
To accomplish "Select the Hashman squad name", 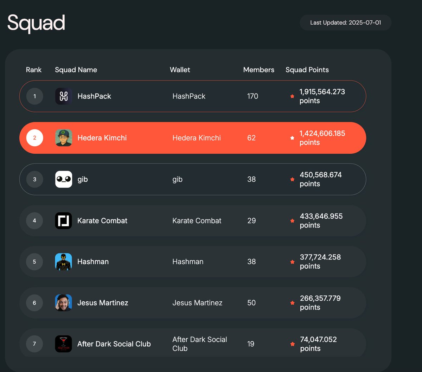I will (93, 262).
